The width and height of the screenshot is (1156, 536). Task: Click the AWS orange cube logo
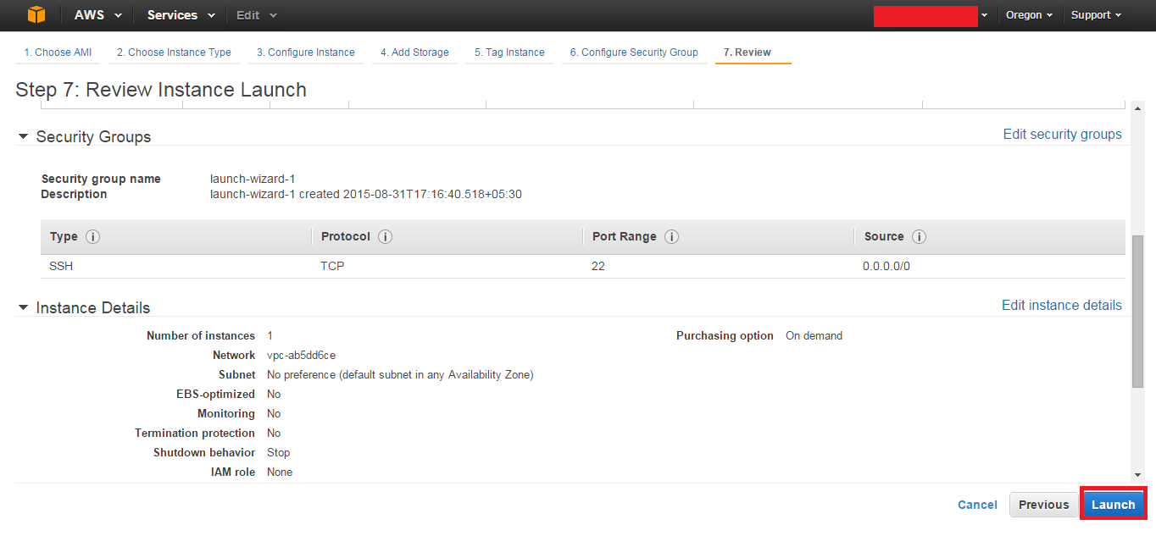click(36, 15)
